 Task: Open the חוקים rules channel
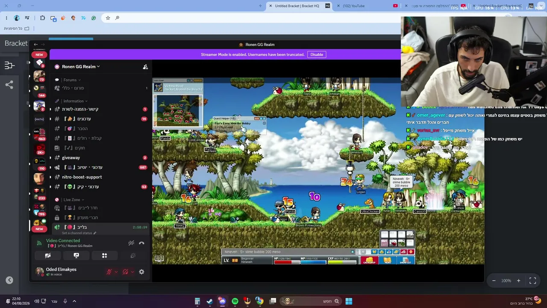tap(100, 148)
